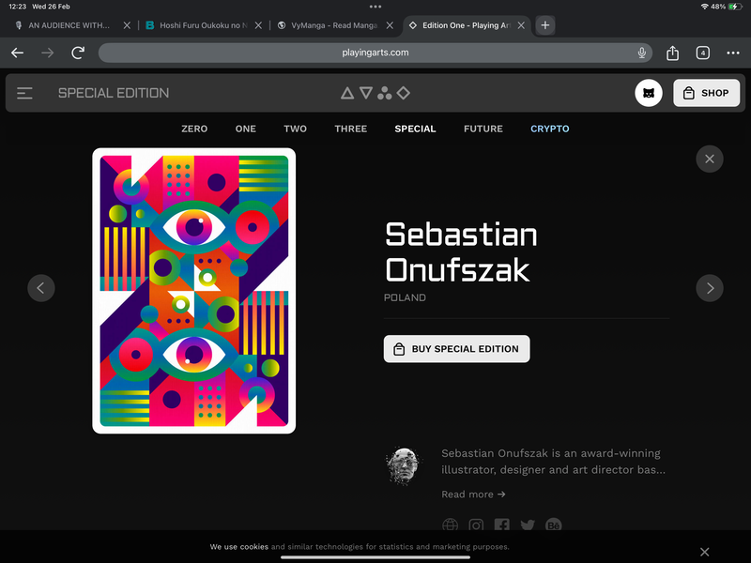Click the cat avatar profile icon
This screenshot has height=563, width=751.
coord(649,93)
